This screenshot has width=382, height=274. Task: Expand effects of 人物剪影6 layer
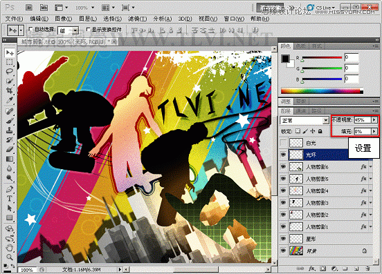370,167
